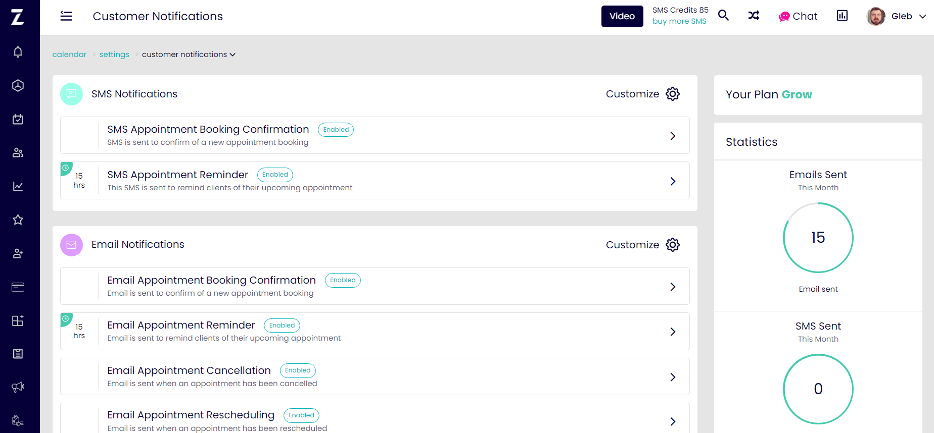This screenshot has height=433, width=934.
Task: Click Enabled badge on SMS Booking Confirmation
Action: tap(336, 130)
